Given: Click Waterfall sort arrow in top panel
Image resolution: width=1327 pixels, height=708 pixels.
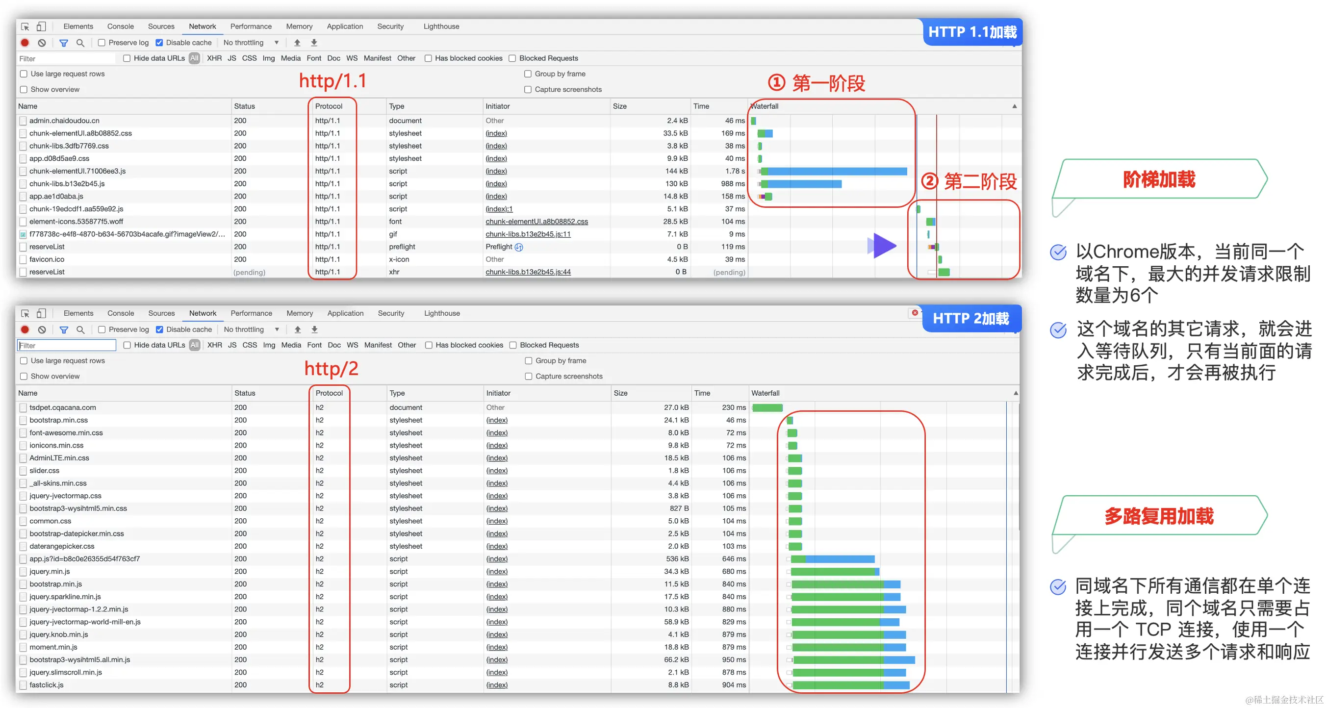Looking at the screenshot, I should [1014, 106].
